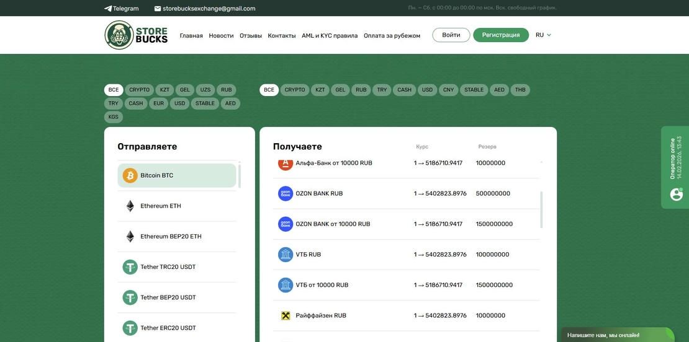Click the Telegram paper plane icon
Viewport: 689px width, 342px height.
tap(108, 9)
